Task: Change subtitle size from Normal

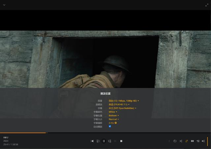Action: pos(114,119)
